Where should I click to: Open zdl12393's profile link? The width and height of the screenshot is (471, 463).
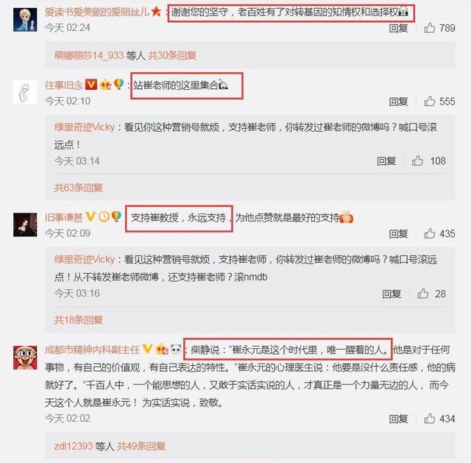[74, 446]
